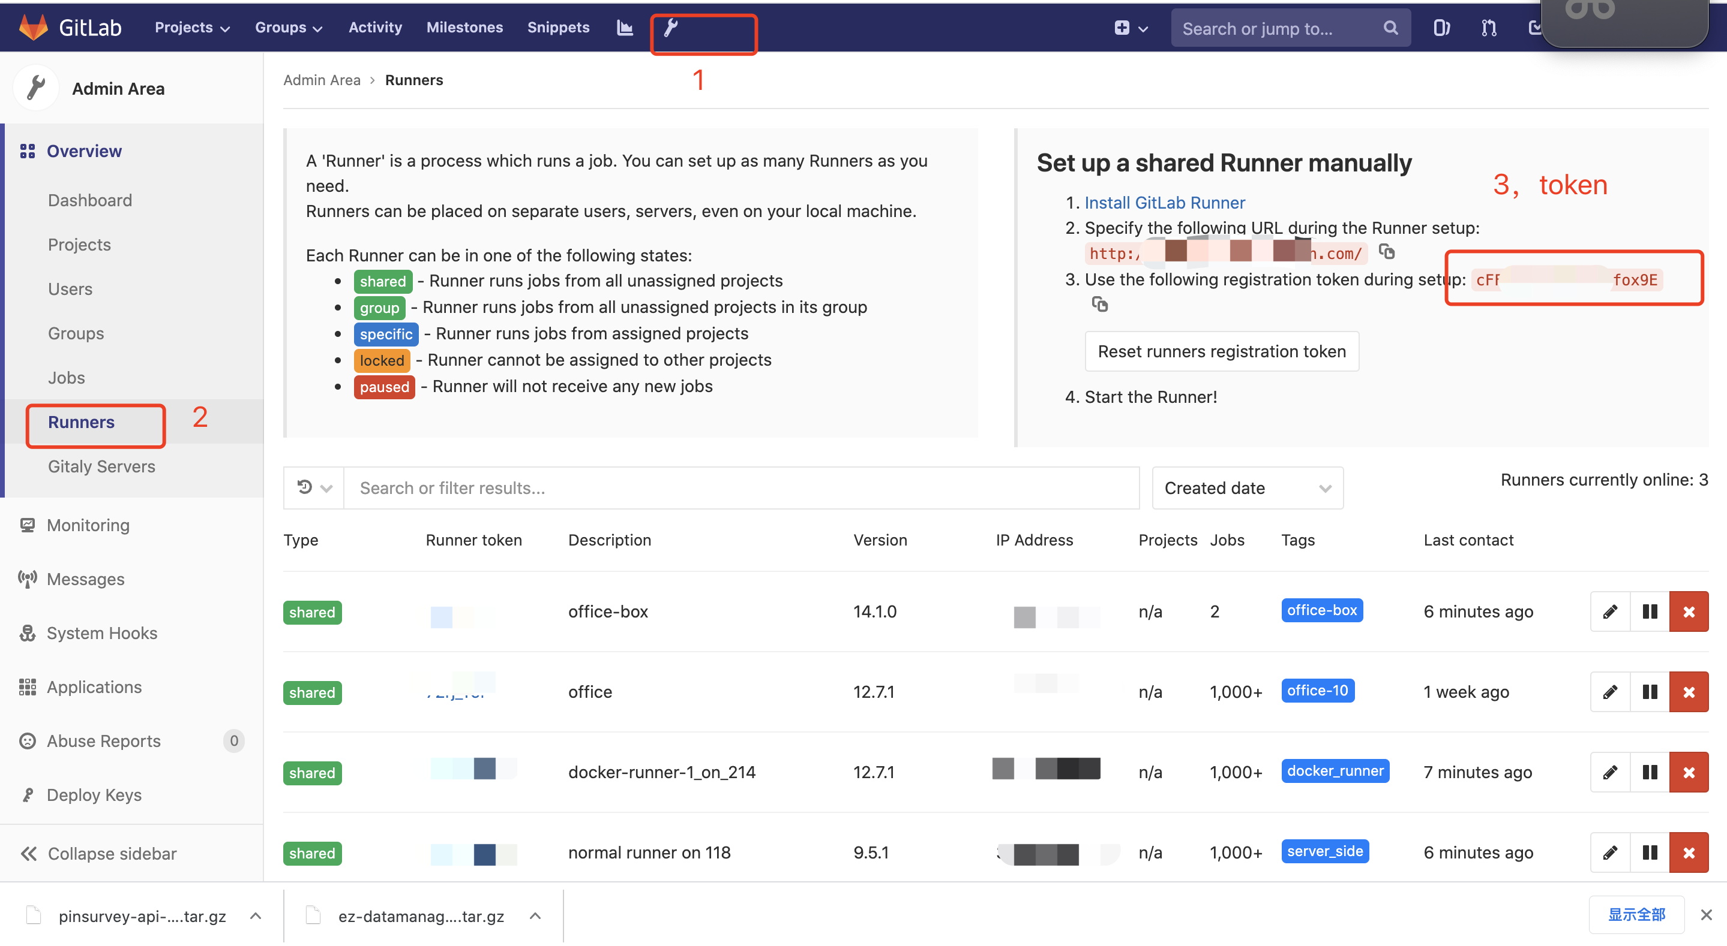Click the pause button for normal runner on 118
1727x946 pixels.
click(1649, 853)
